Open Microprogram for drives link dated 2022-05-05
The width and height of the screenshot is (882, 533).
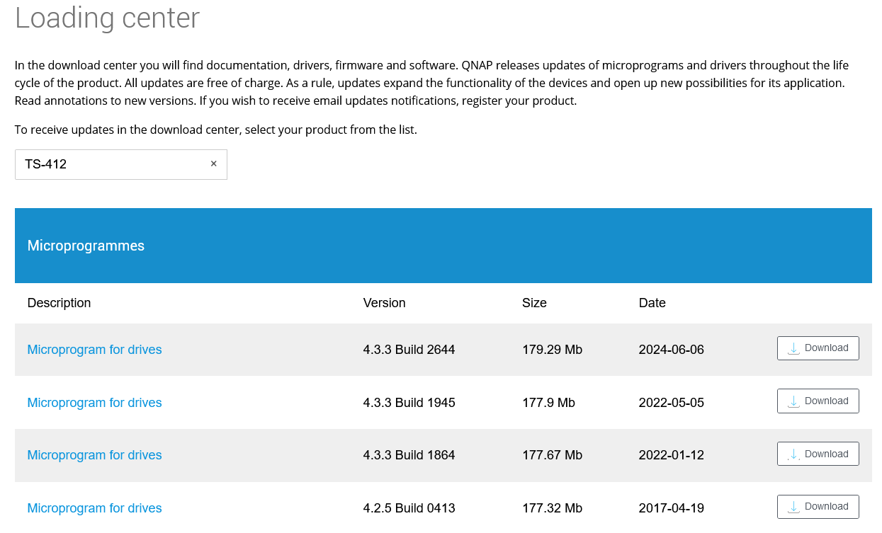pyautogui.click(x=94, y=403)
